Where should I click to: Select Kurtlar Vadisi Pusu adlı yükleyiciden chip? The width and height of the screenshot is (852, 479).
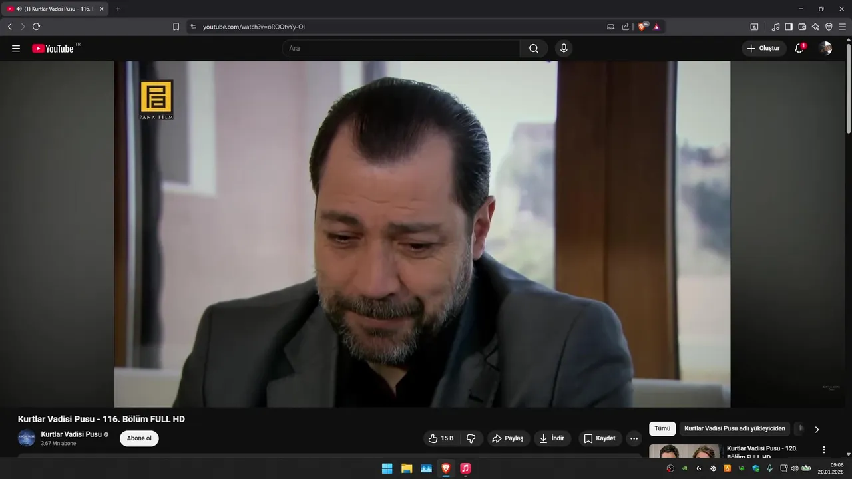click(735, 429)
